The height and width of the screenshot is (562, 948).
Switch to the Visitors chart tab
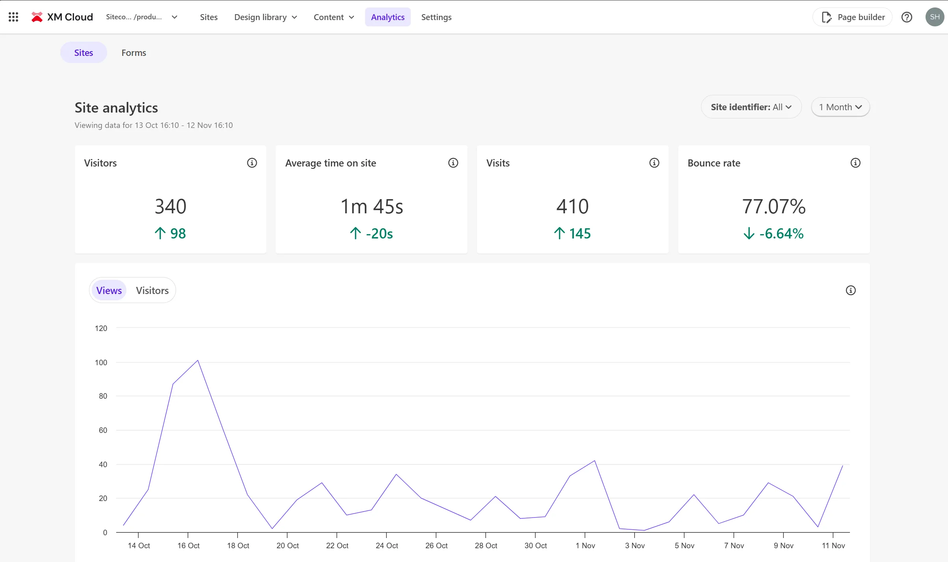152,290
